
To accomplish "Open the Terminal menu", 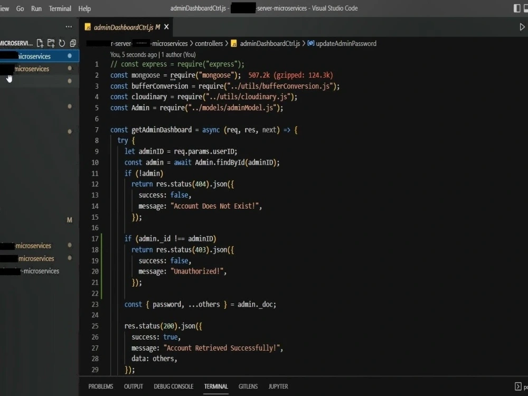I will pos(60,8).
